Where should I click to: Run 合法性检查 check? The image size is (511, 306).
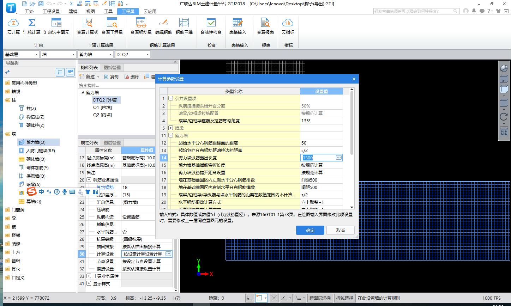(211, 26)
